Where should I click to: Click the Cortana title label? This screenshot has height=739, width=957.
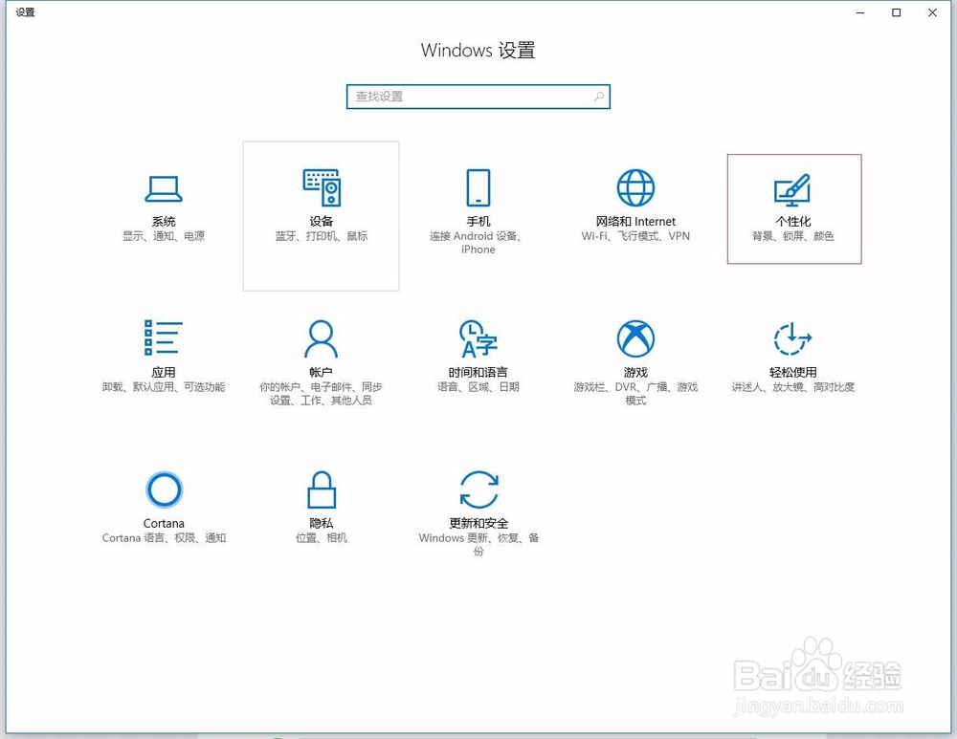(164, 523)
